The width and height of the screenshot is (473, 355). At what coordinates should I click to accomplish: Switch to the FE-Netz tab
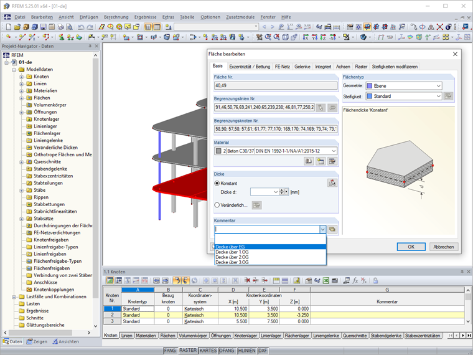click(282, 67)
